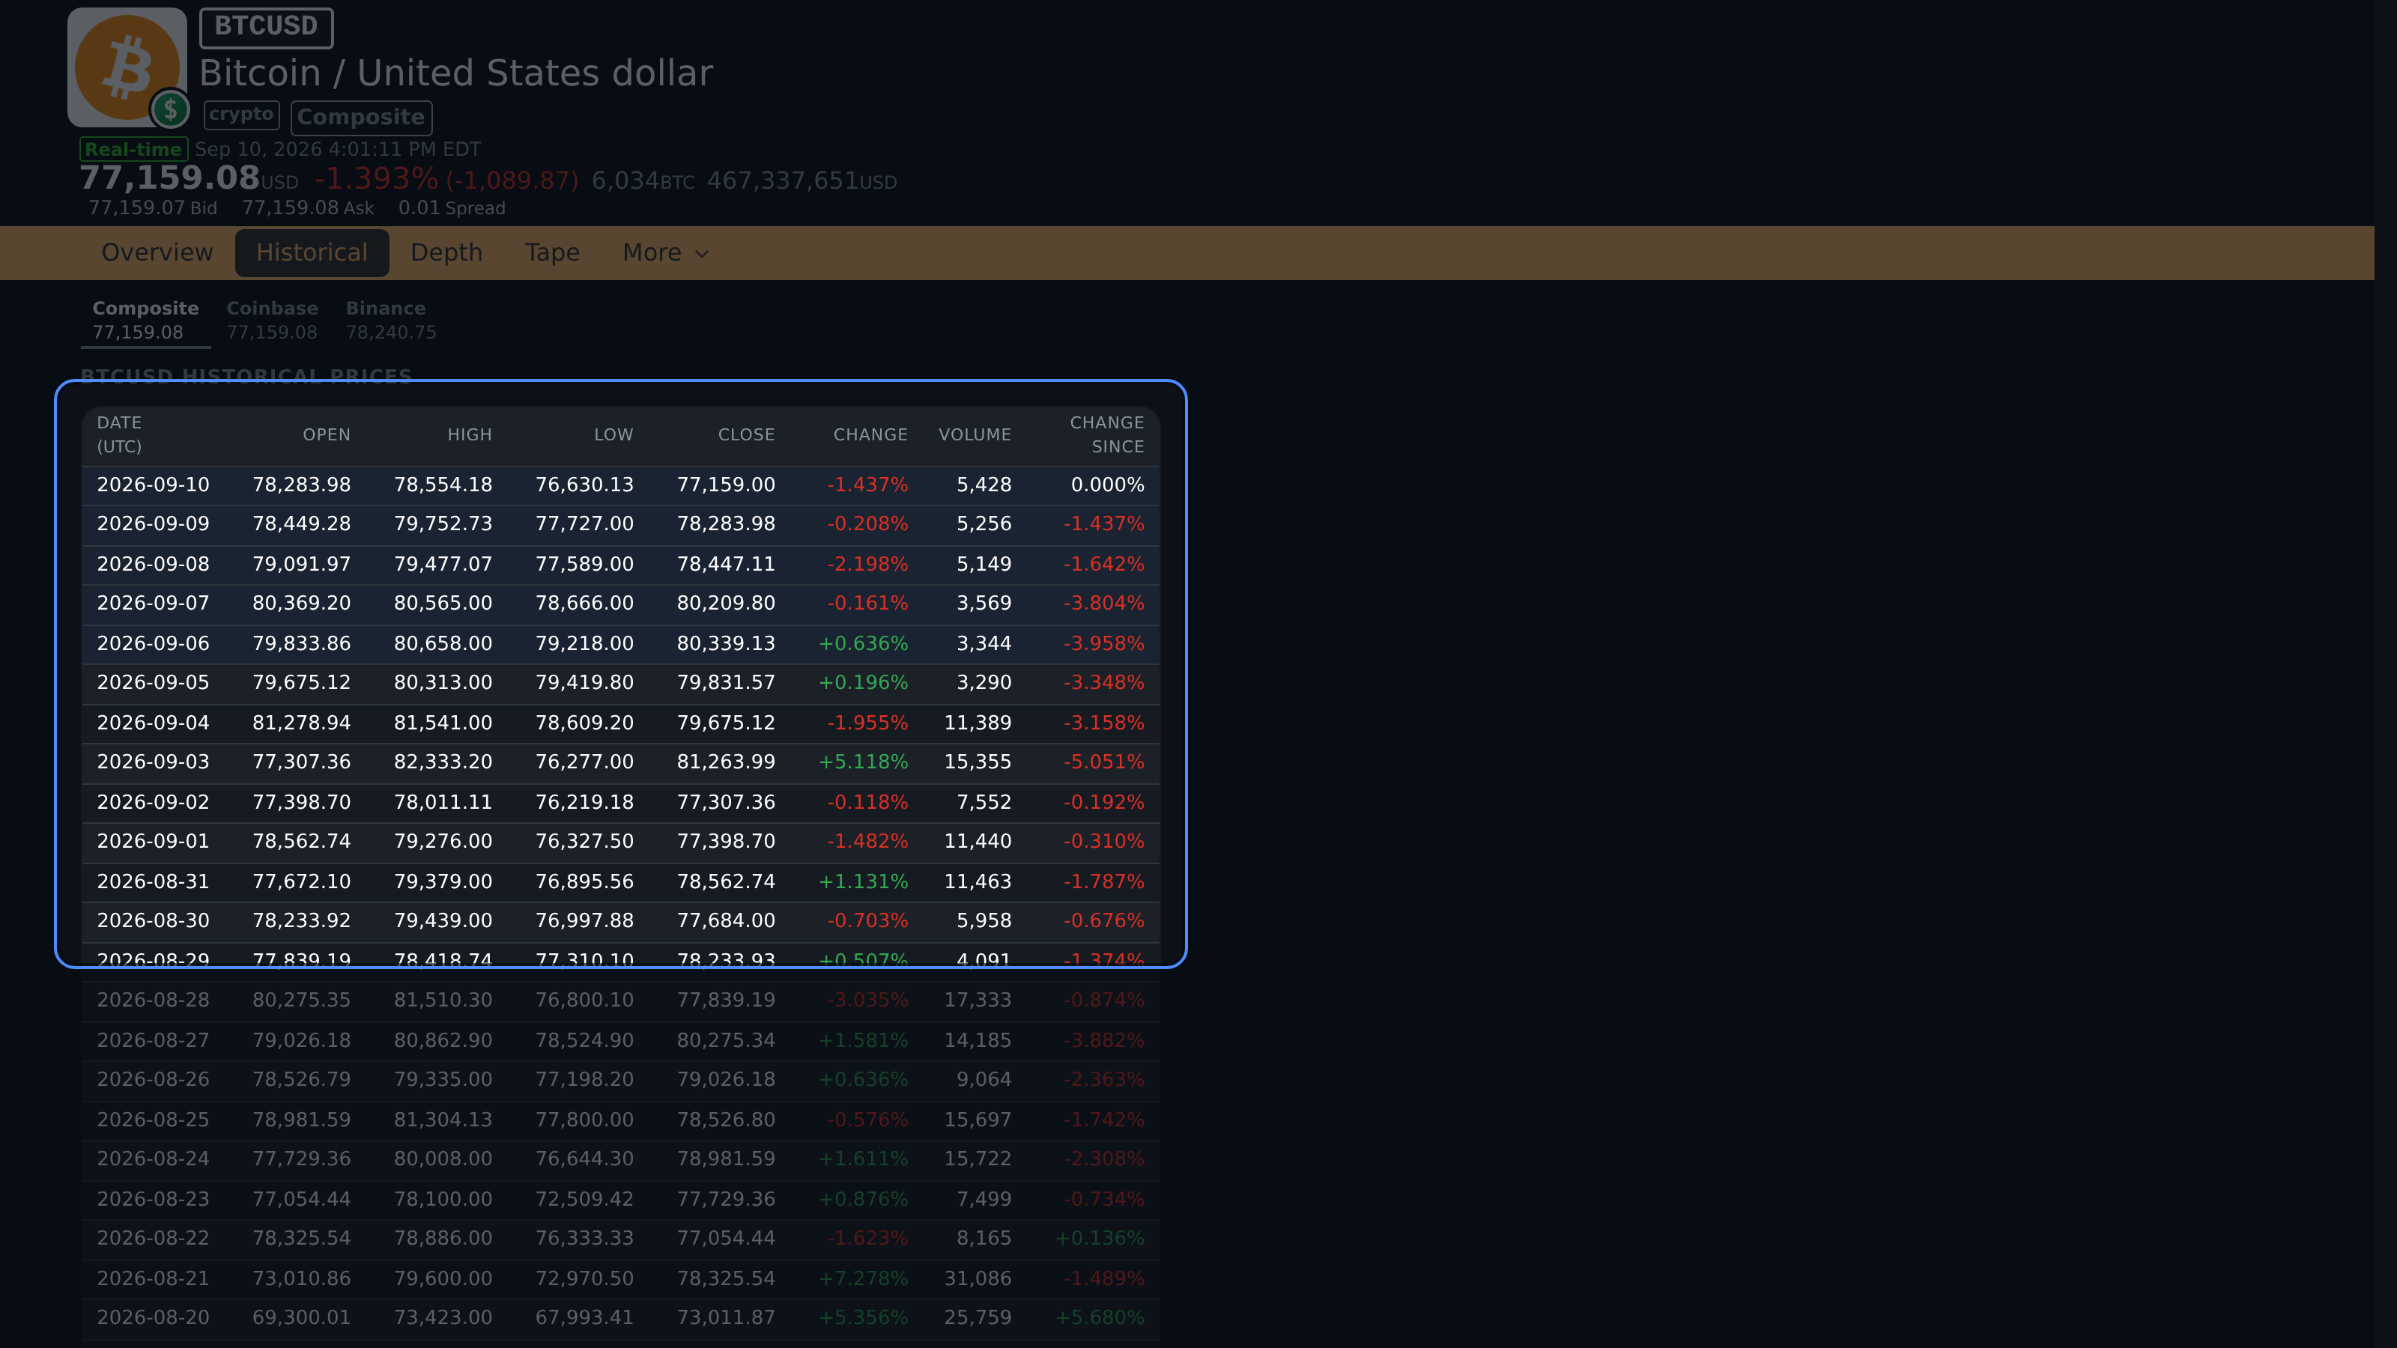Click volume 3,344 in 2026-09-06 row
Viewport: 2397px width, 1348px height.
pos(984,644)
